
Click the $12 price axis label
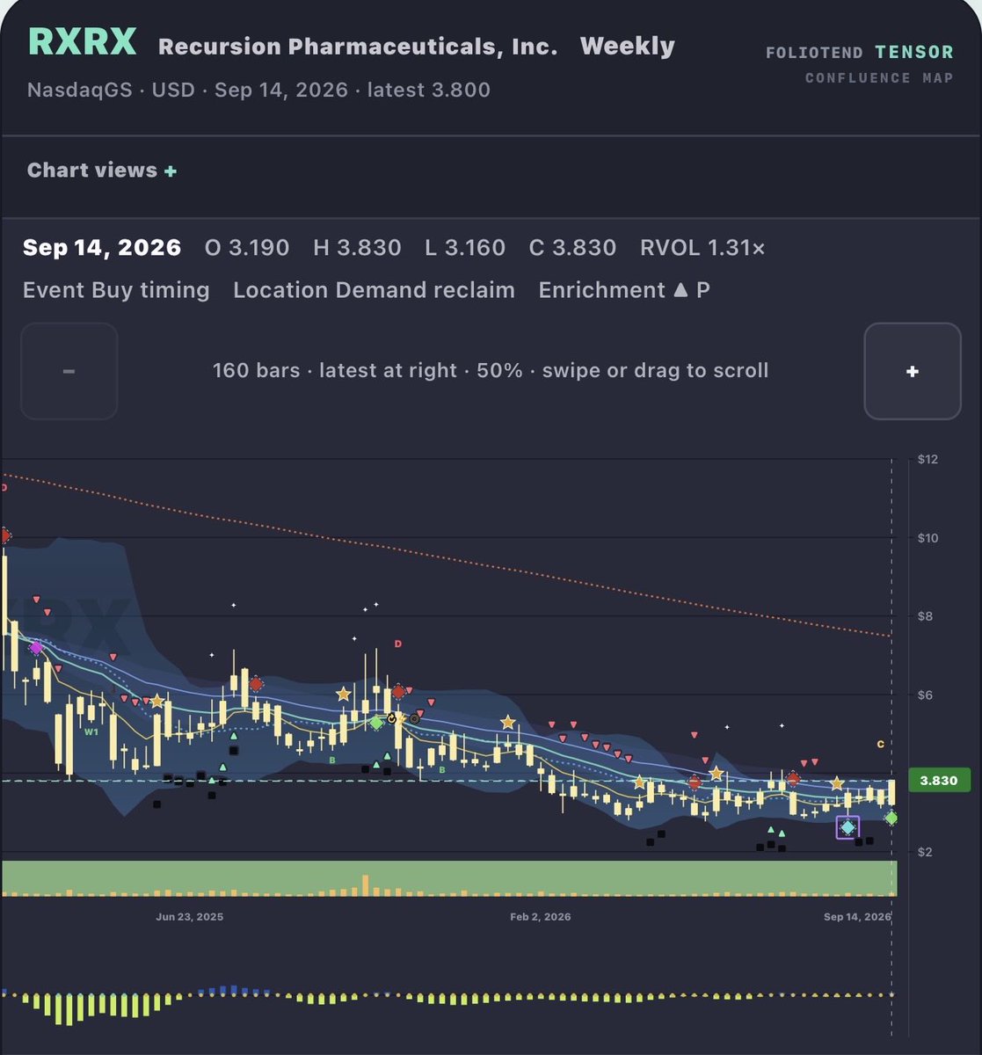(x=927, y=459)
